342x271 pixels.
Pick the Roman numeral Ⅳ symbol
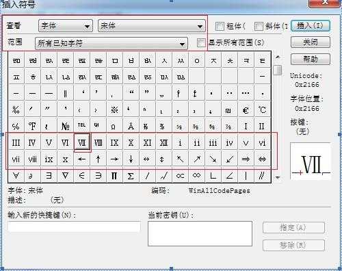click(x=32, y=143)
